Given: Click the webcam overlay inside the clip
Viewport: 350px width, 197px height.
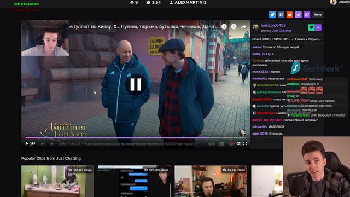Looking at the screenshot, I should (45, 38).
